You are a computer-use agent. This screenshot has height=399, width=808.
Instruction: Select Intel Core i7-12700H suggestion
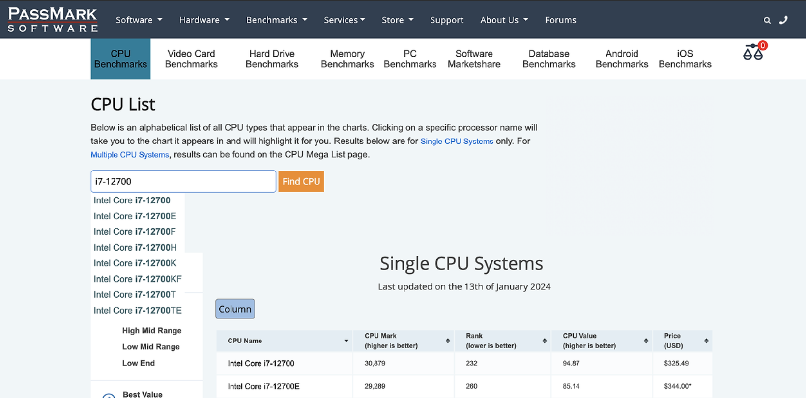click(136, 248)
